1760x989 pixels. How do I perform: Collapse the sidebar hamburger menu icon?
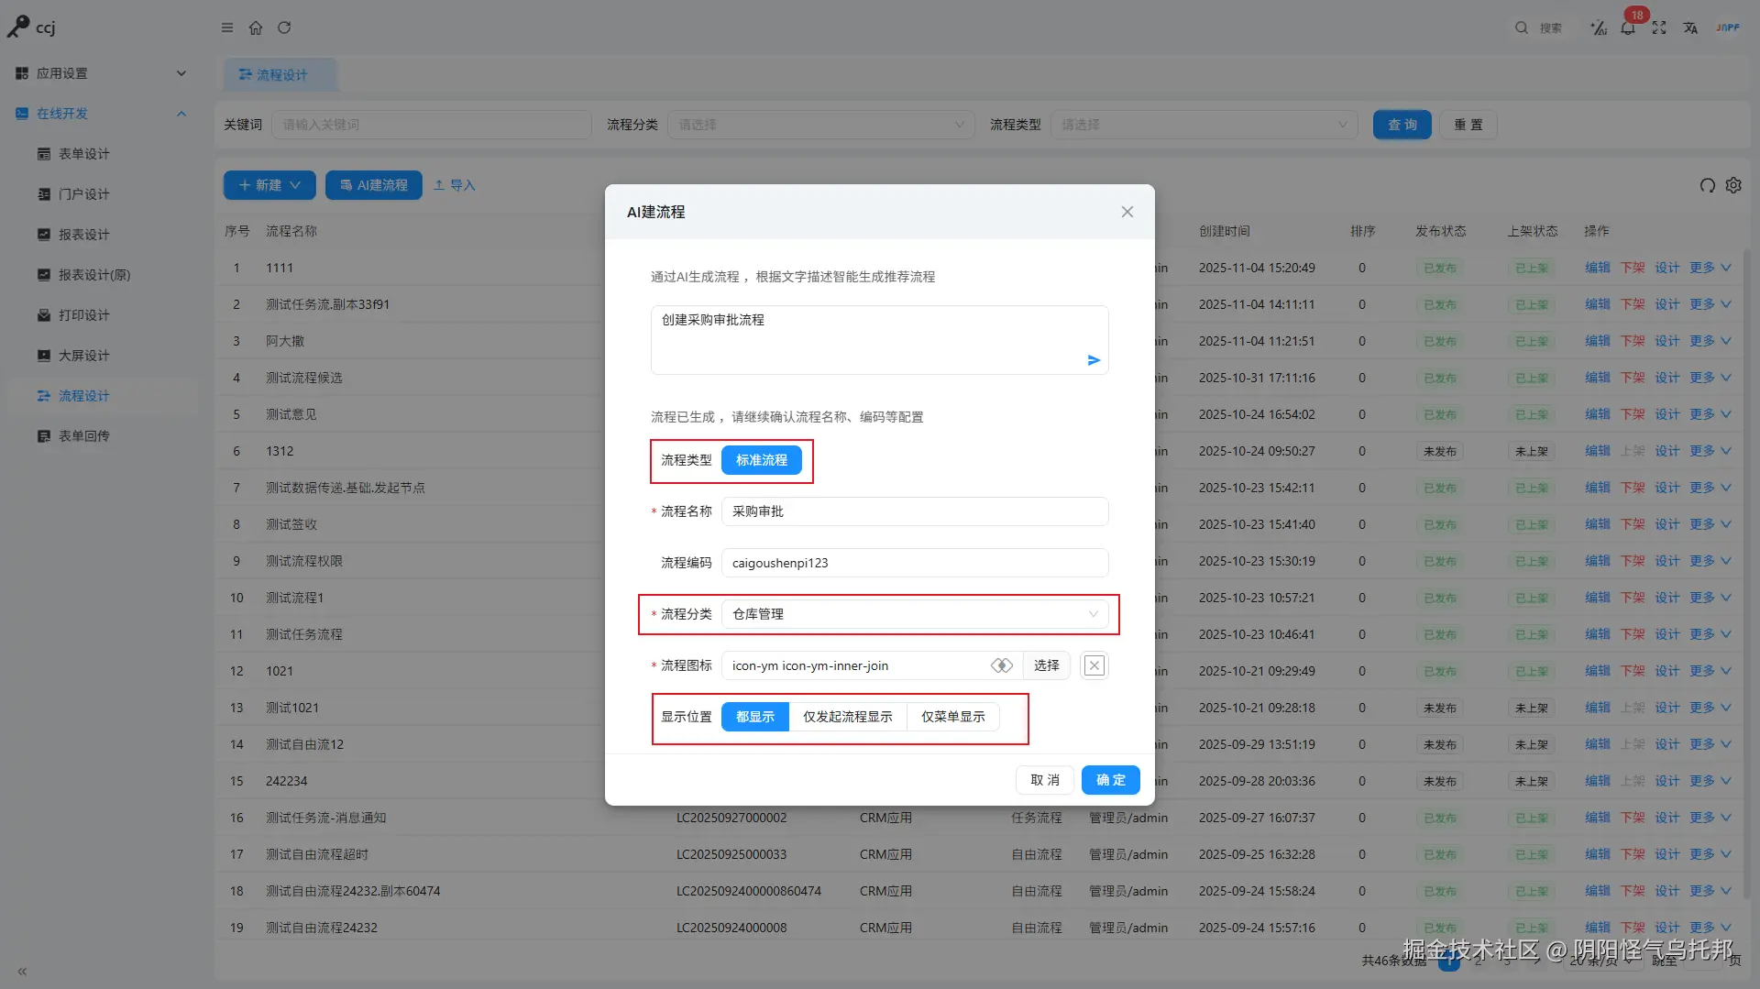coord(227,27)
